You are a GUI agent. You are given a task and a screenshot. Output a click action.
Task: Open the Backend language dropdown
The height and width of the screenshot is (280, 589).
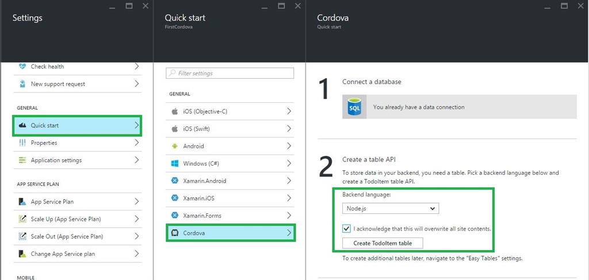[x=390, y=208]
